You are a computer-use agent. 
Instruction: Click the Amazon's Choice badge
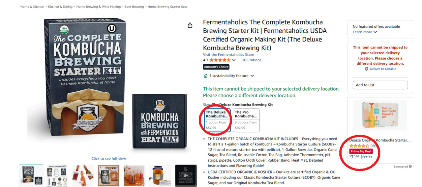click(216, 67)
